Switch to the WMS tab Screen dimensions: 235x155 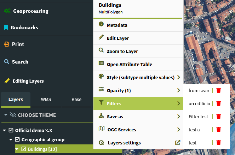[46, 100]
